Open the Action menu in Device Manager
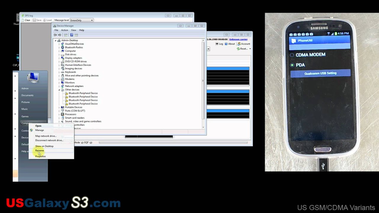This screenshot has width=379, height=213. pyautogui.click(x=65, y=30)
